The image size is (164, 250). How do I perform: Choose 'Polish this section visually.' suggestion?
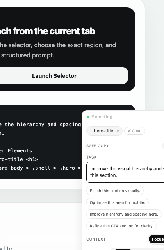(x=115, y=191)
